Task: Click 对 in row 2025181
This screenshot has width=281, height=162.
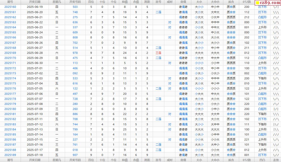Action: [x=170, y=114]
